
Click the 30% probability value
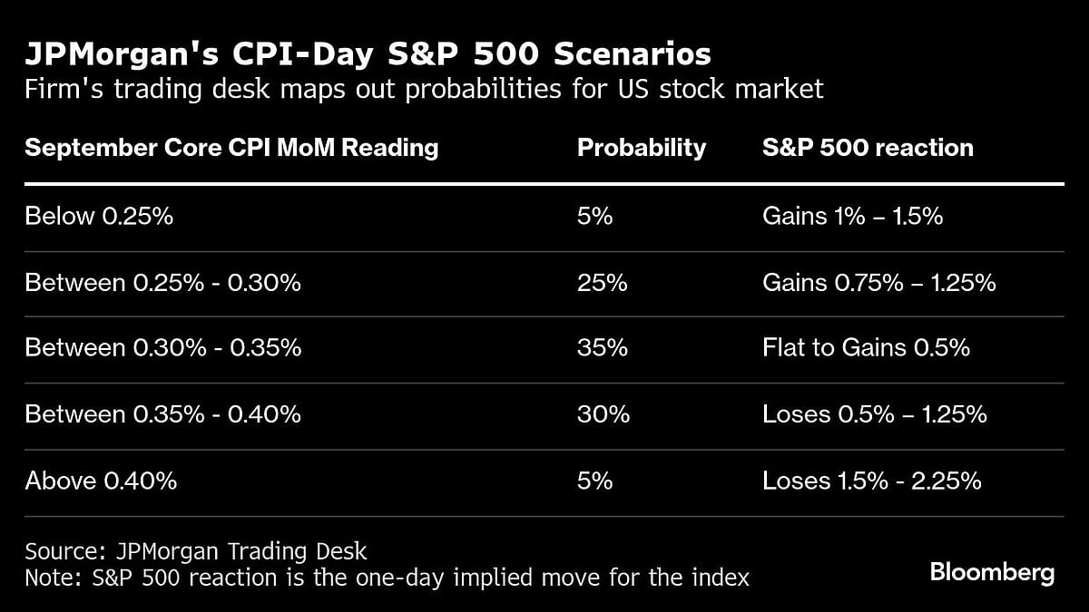click(x=603, y=414)
